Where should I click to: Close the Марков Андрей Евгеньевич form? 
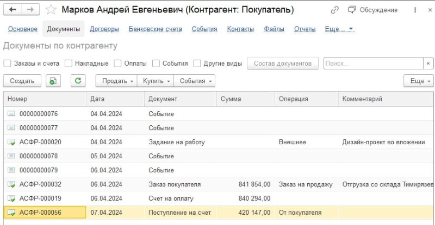[x=430, y=10]
